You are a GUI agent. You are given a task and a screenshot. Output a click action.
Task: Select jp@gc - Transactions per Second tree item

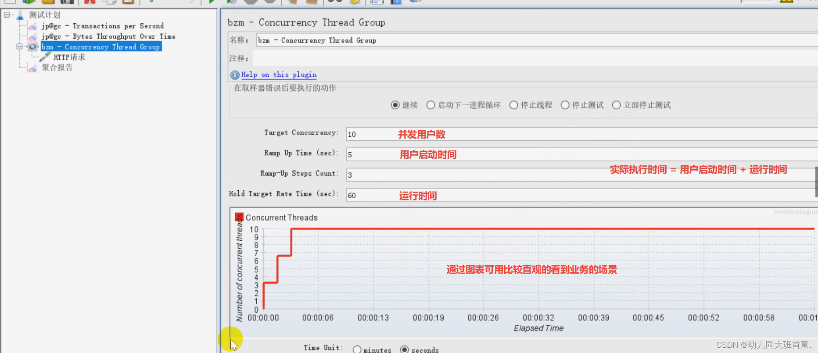click(103, 26)
